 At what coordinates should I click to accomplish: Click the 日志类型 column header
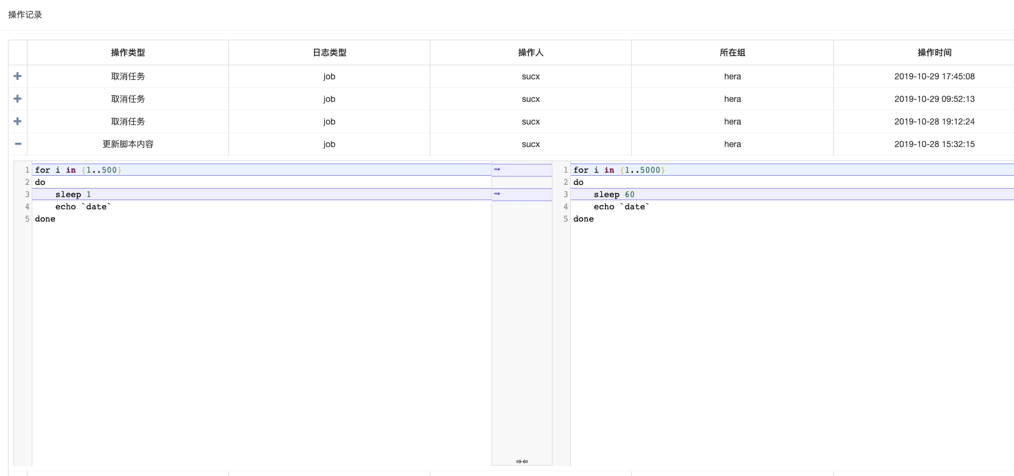[330, 52]
